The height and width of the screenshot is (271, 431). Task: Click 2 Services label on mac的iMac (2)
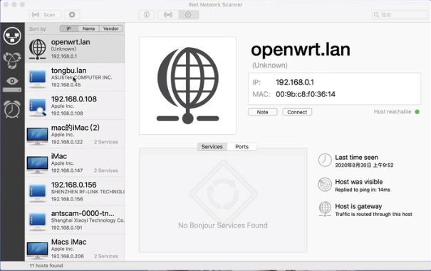pyautogui.click(x=106, y=142)
